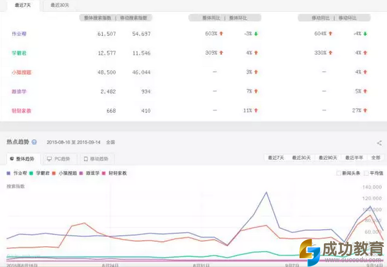Enable the 新闻头条 checkbox
The width and height of the screenshot is (387, 267).
point(339,173)
